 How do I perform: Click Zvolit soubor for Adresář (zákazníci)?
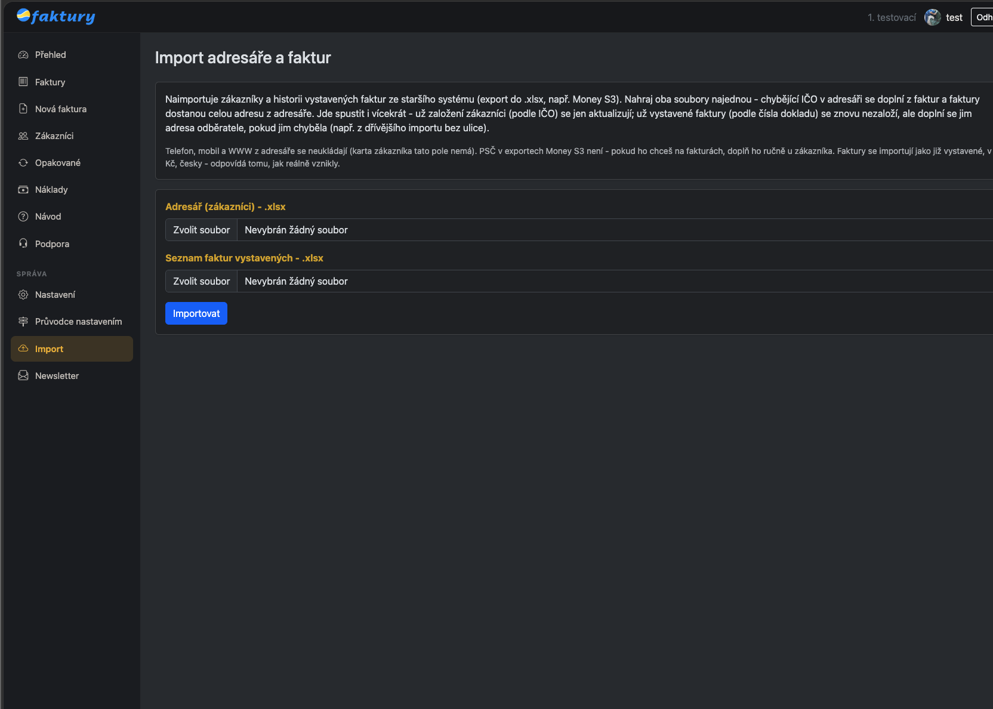point(201,230)
